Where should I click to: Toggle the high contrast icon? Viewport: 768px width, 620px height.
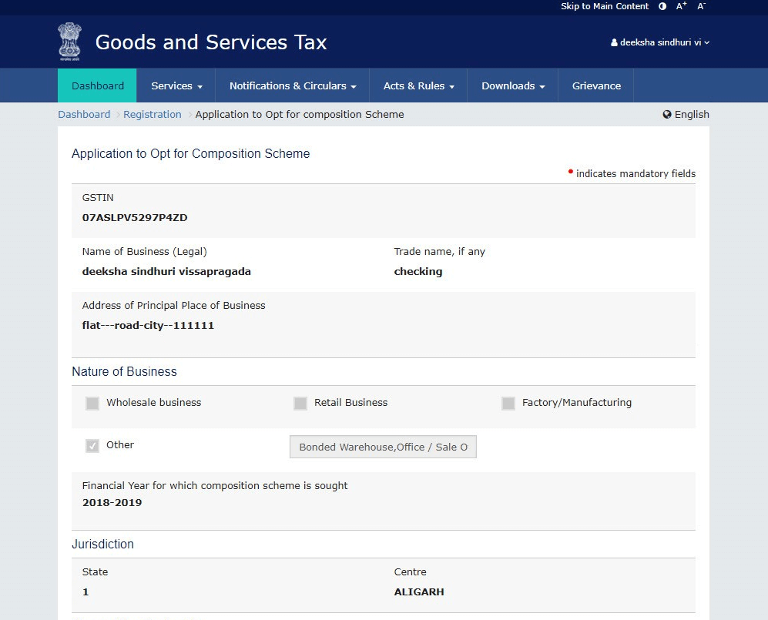(x=662, y=6)
